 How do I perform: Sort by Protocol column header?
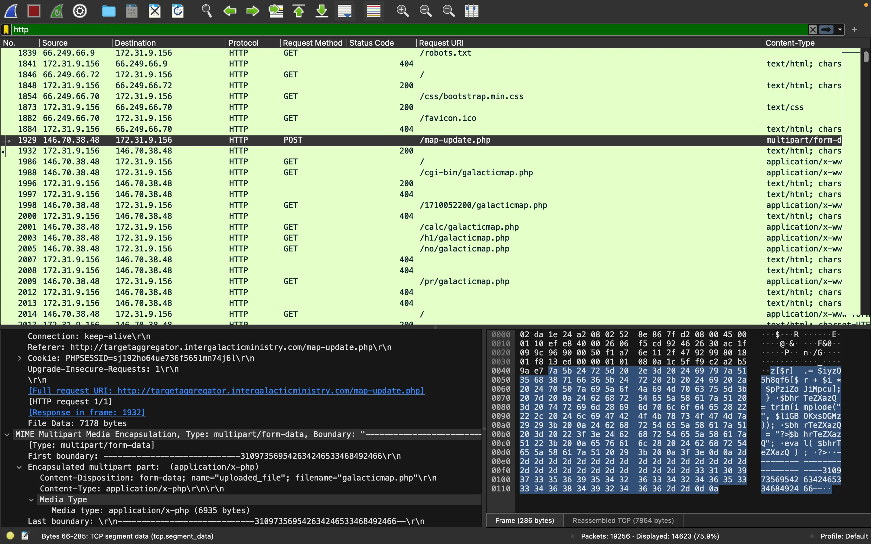[x=253, y=43]
